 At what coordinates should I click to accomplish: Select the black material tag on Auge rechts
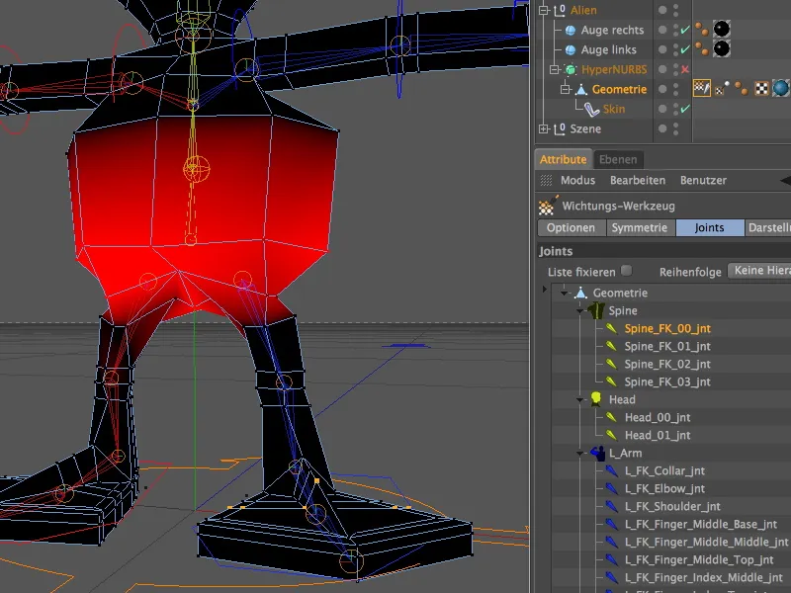[x=722, y=30]
